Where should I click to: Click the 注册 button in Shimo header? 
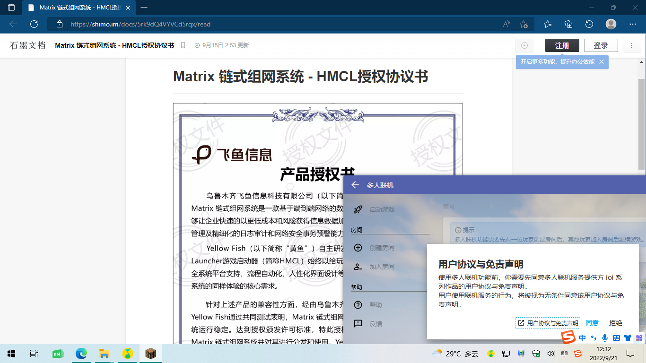(562, 45)
